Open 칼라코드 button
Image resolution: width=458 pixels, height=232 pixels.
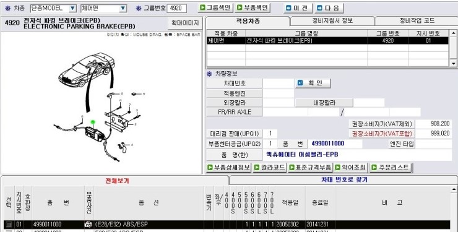tap(270, 168)
